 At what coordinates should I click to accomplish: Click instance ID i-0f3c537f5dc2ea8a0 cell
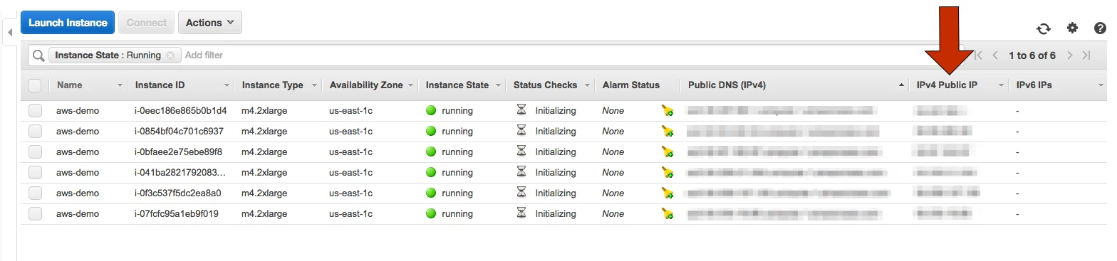178,193
